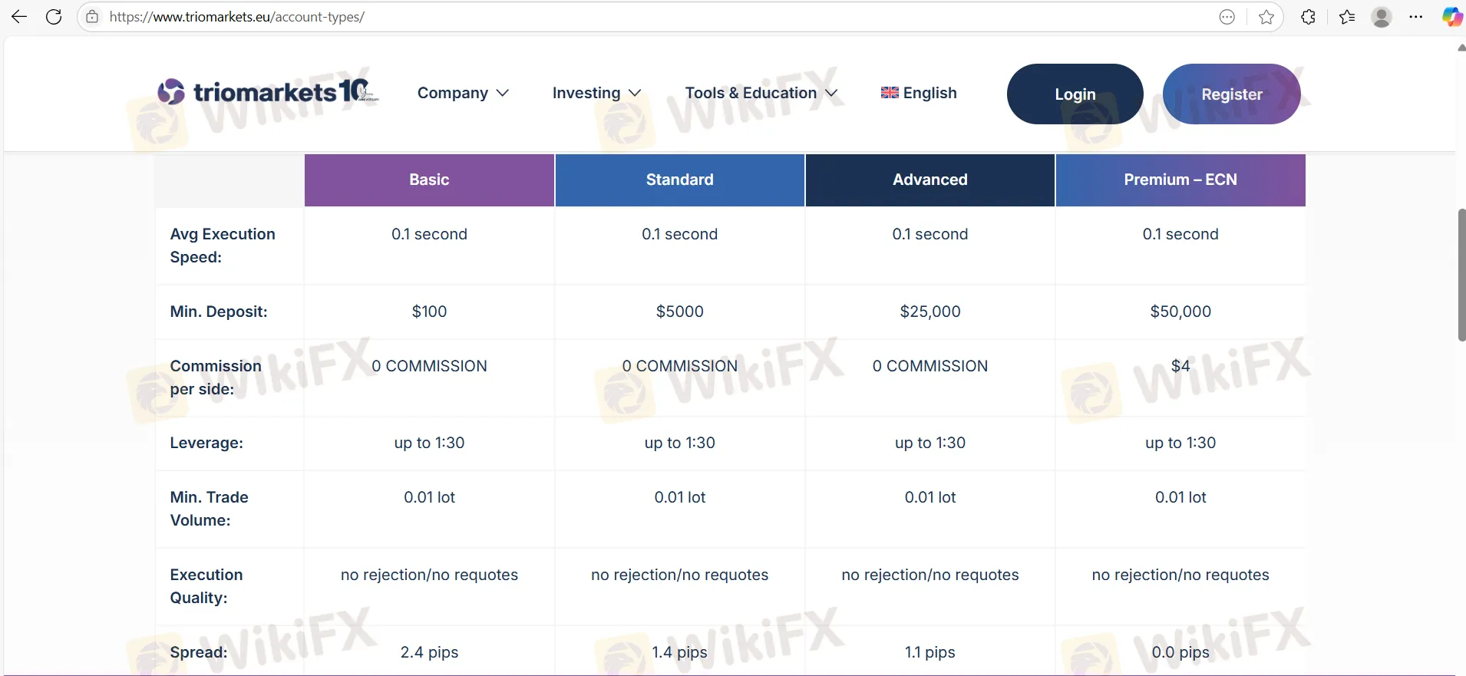Open the favorites list icon
Image resolution: width=1466 pixels, height=676 pixels.
coord(1347,17)
